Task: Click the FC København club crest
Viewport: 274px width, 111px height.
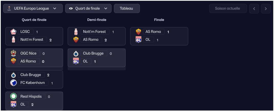Action: (x=13, y=83)
